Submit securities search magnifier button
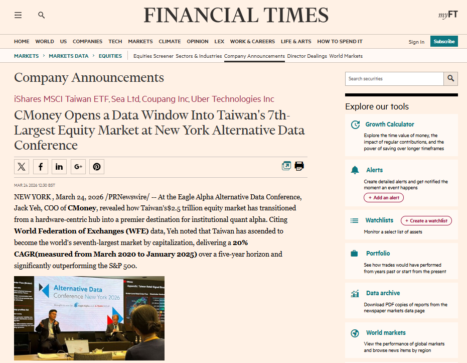This screenshot has width=467, height=363. click(450, 79)
